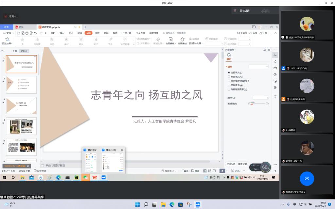Click the transparency slider plus button

(267, 104)
